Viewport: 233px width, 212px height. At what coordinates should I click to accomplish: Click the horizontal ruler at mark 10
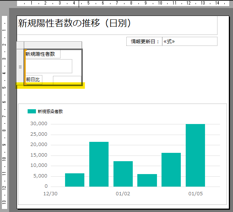click(x=160, y=3)
